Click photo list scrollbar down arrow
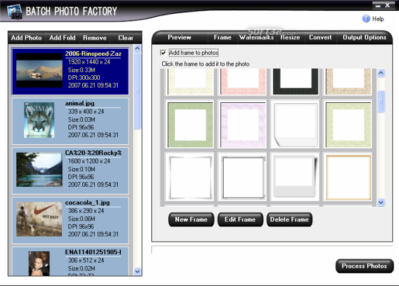 138,272
